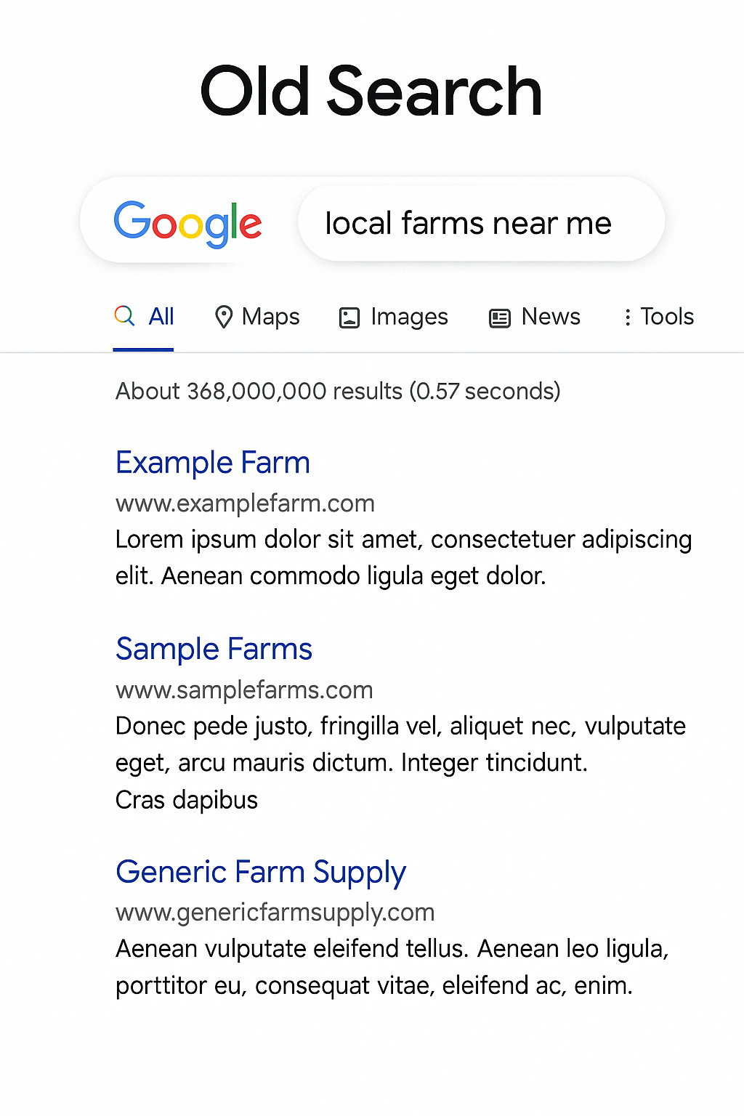
Task: Click the magnifying glass search icon
Action: pyautogui.click(x=125, y=315)
